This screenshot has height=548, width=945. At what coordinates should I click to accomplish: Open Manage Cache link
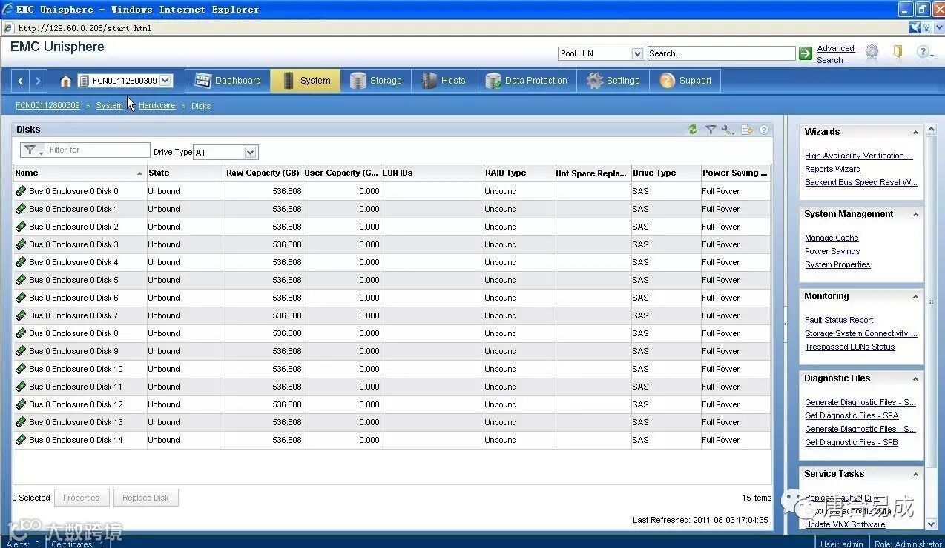click(832, 238)
